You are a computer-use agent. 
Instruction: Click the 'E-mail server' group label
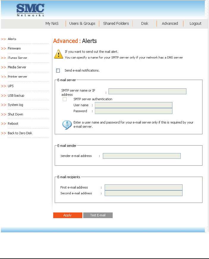[x=67, y=80]
